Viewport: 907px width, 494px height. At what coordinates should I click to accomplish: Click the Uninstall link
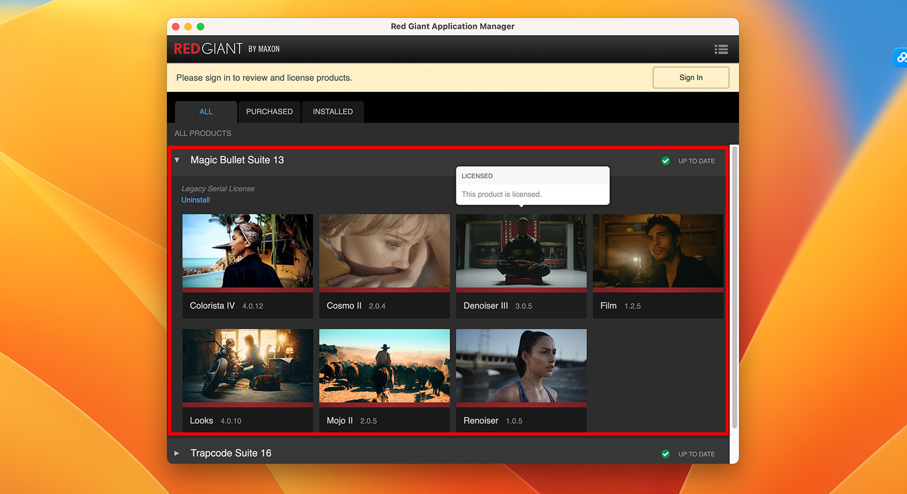(x=195, y=199)
